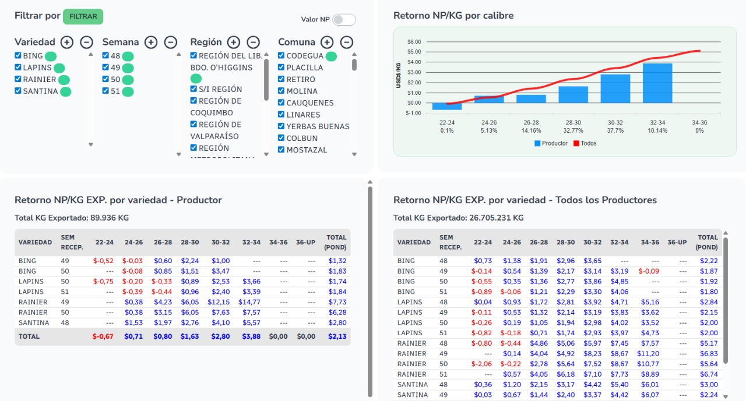Uncheck week 50 checkbox
Screen dimensions: 746x401
point(105,79)
